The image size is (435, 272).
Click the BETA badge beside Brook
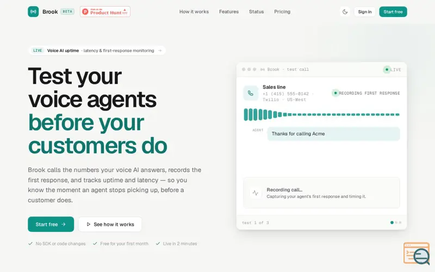(67, 11)
